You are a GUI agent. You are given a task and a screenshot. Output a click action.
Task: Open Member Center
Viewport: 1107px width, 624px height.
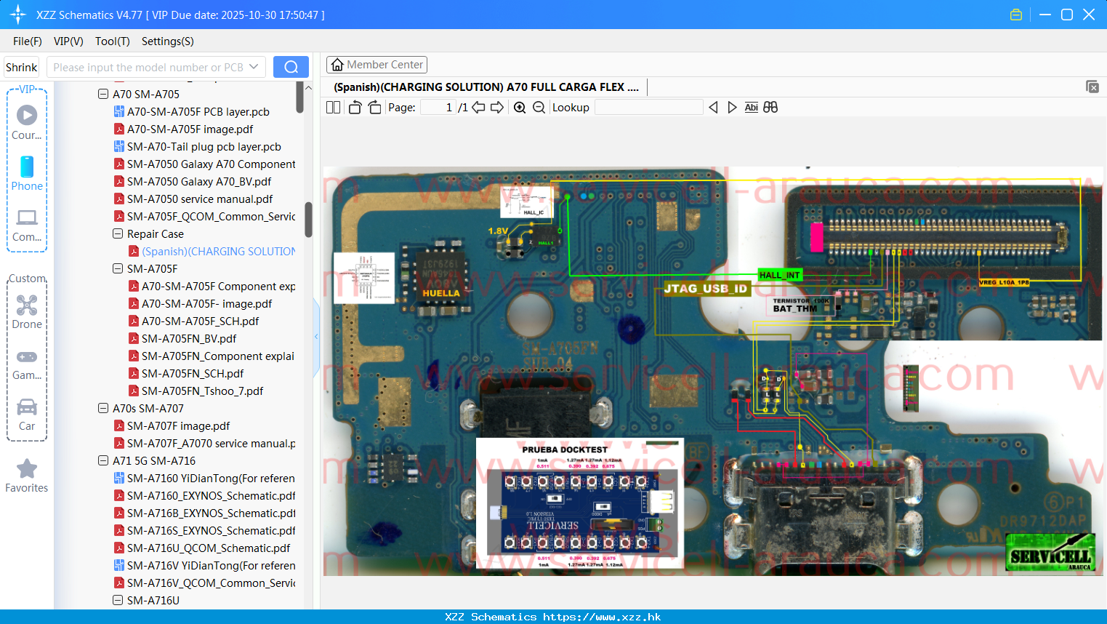point(377,65)
